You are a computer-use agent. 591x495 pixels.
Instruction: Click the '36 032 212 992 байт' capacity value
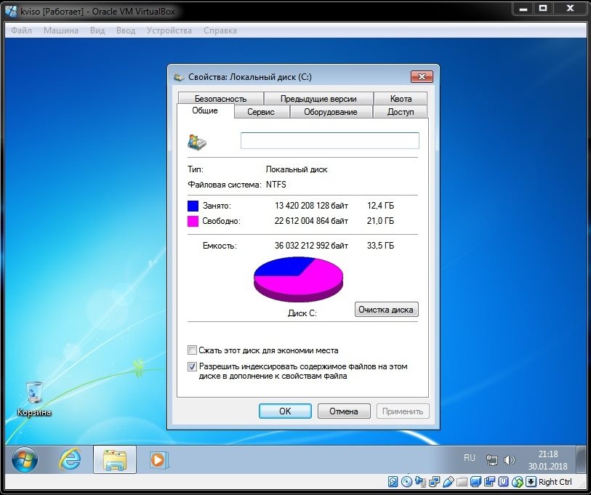pyautogui.click(x=311, y=246)
